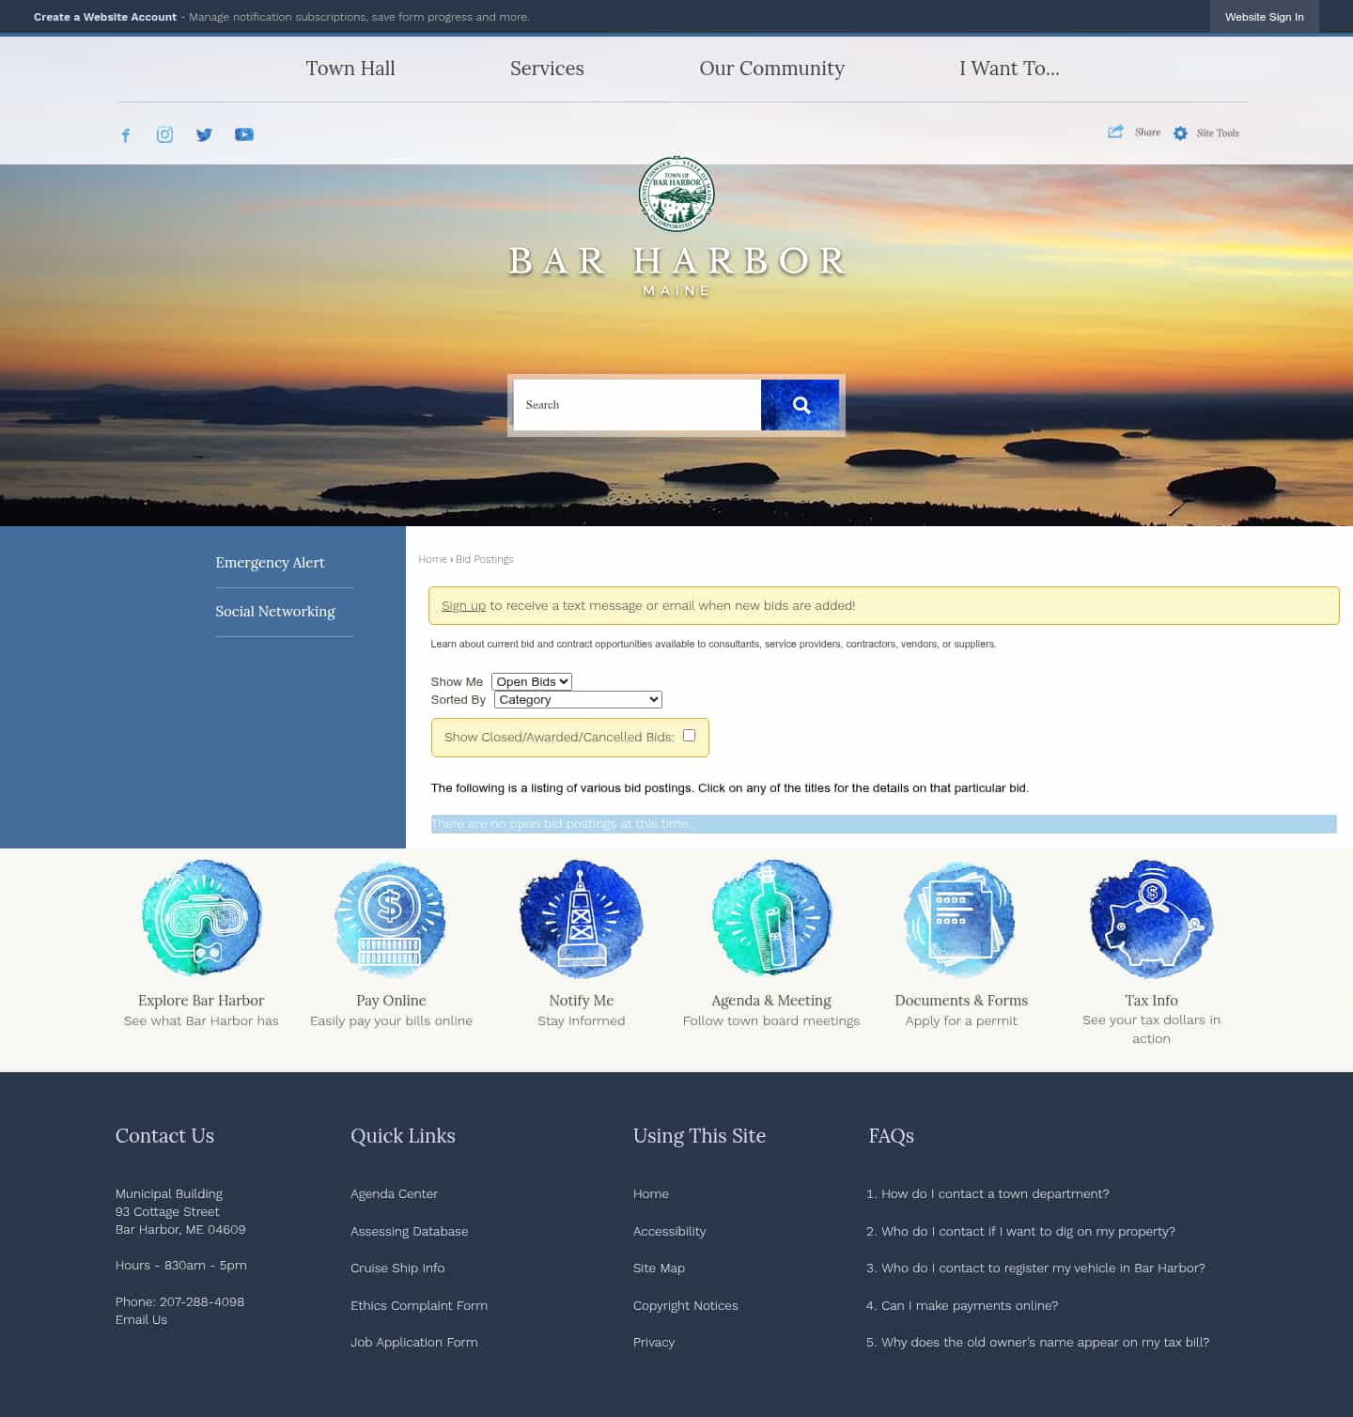Viewport: 1353px width, 1417px height.
Task: Open Assessing Database quick link
Action: click(409, 1231)
